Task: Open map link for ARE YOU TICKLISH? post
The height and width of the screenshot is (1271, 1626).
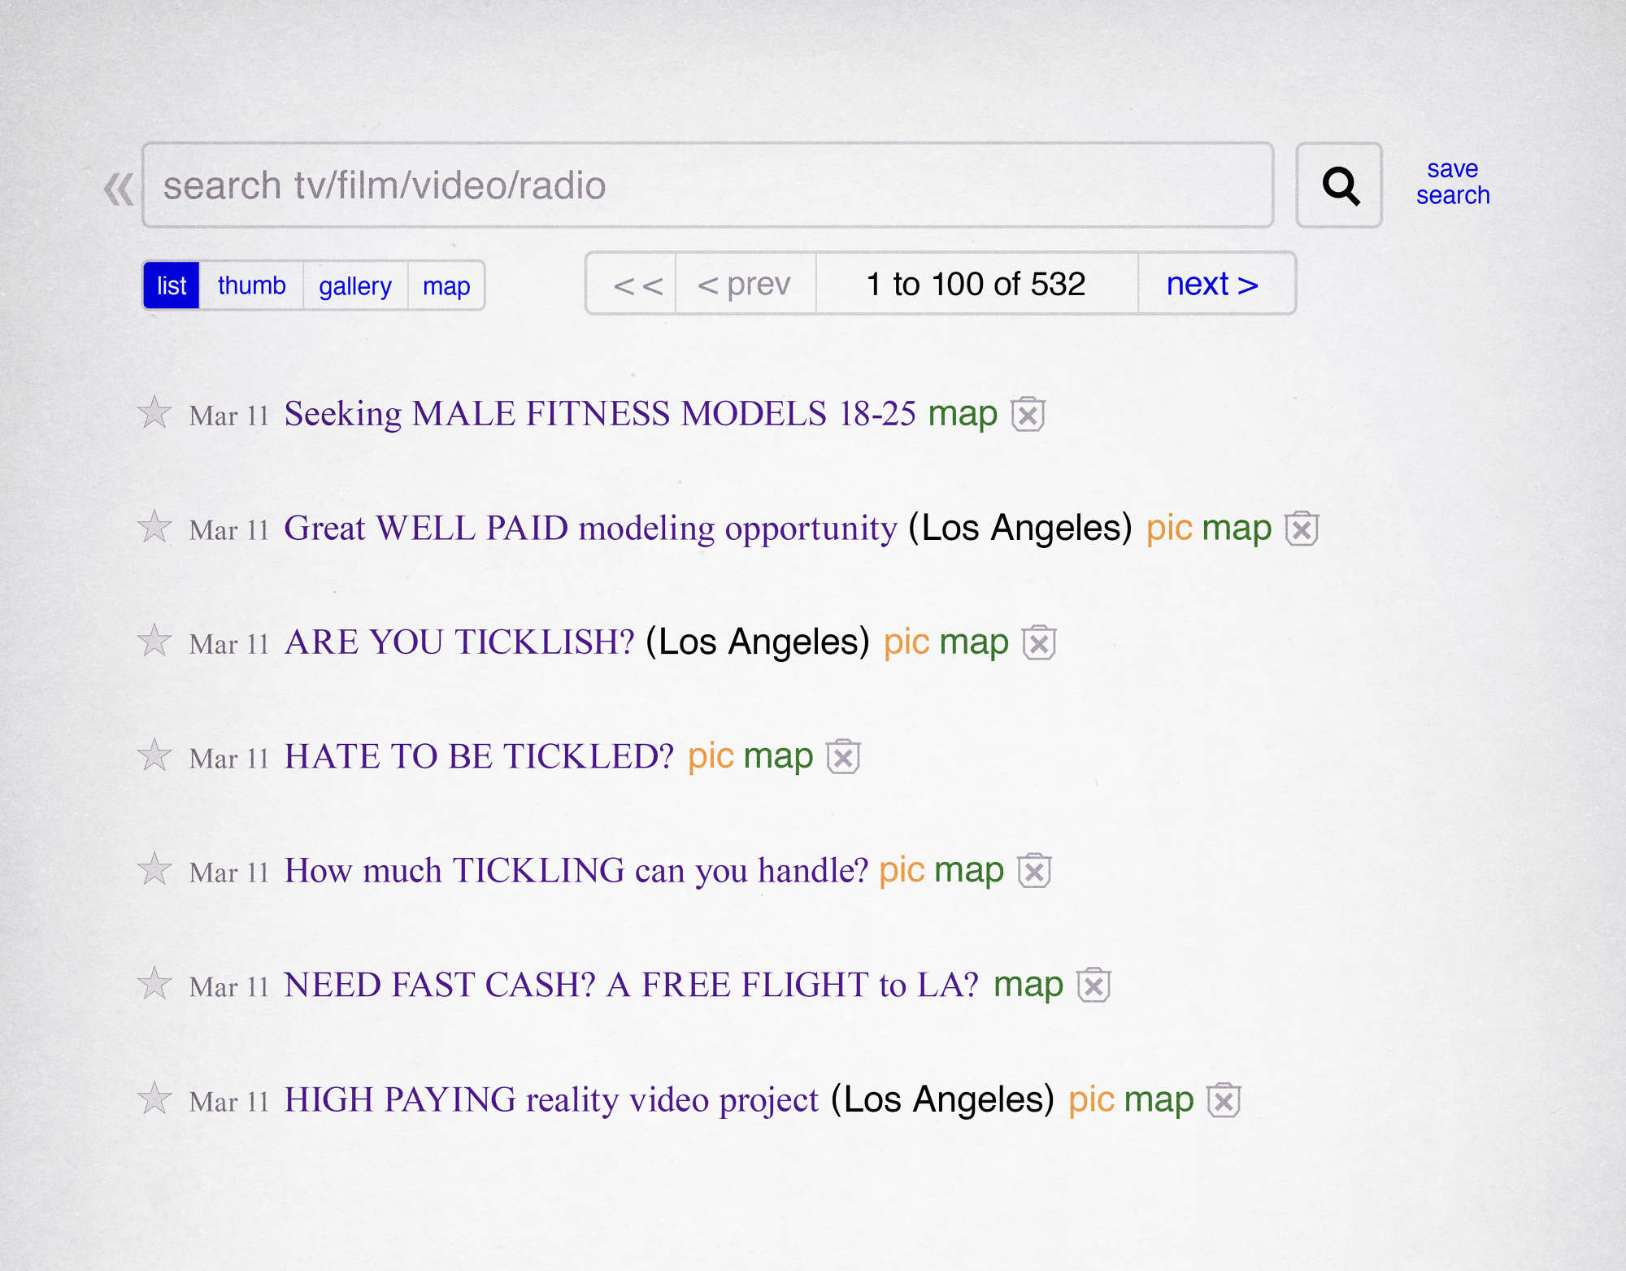Action: (974, 642)
